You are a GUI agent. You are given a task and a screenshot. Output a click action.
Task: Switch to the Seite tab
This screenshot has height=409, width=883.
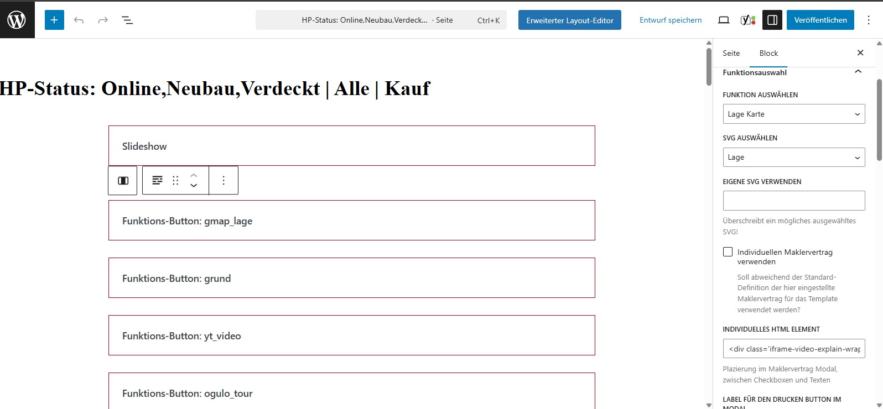coord(731,53)
